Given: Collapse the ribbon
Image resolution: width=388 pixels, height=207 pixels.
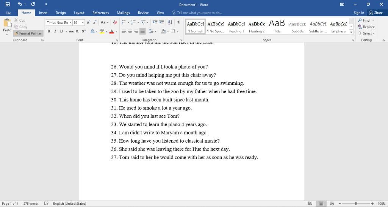Looking at the screenshot, I should coord(384,40).
